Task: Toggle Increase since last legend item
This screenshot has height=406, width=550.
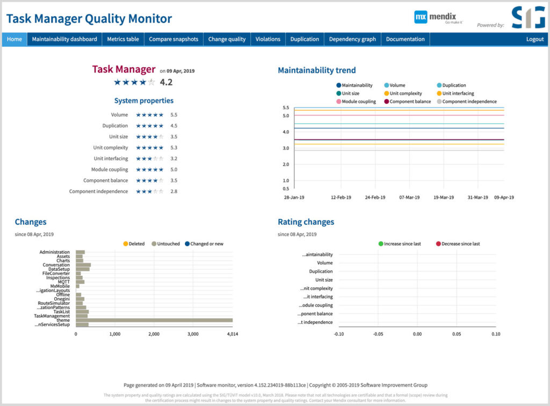Action: coord(400,244)
